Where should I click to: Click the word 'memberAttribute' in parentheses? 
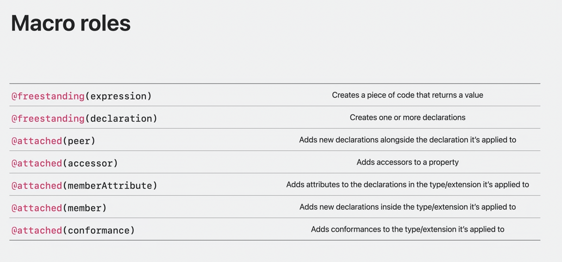pos(110,186)
